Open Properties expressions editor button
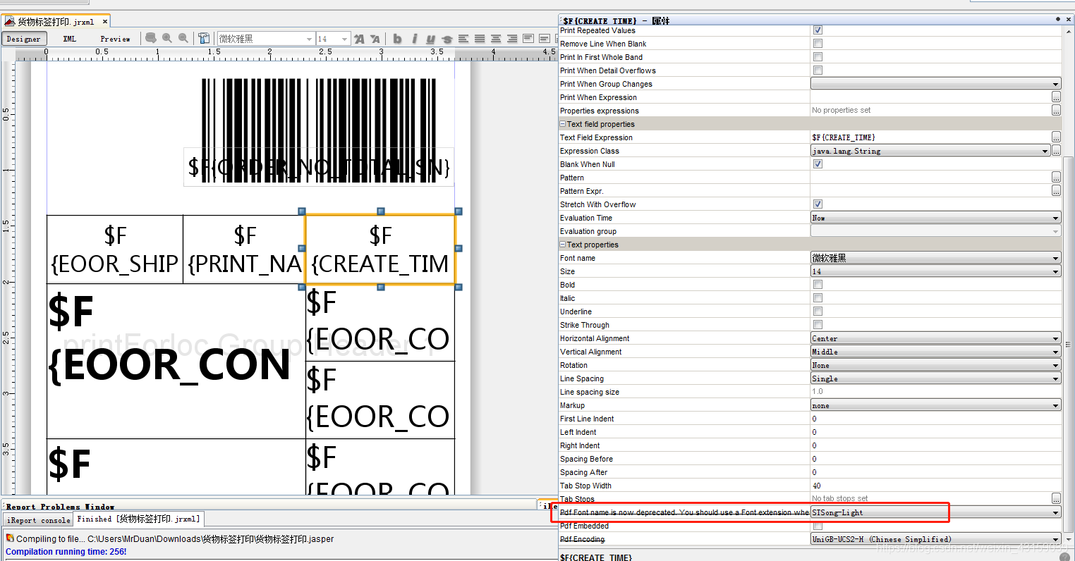Image resolution: width=1075 pixels, height=561 pixels. coord(1056,111)
